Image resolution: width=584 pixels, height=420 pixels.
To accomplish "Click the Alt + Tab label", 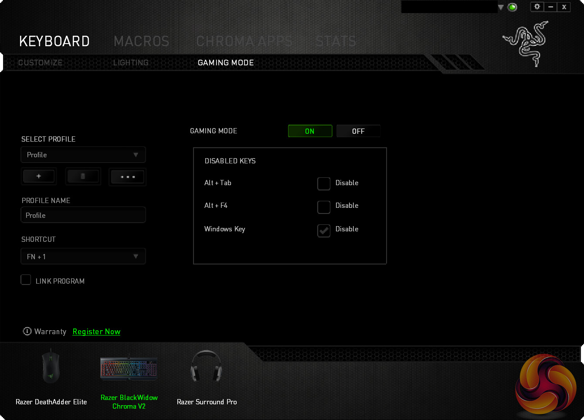I will click(x=218, y=183).
